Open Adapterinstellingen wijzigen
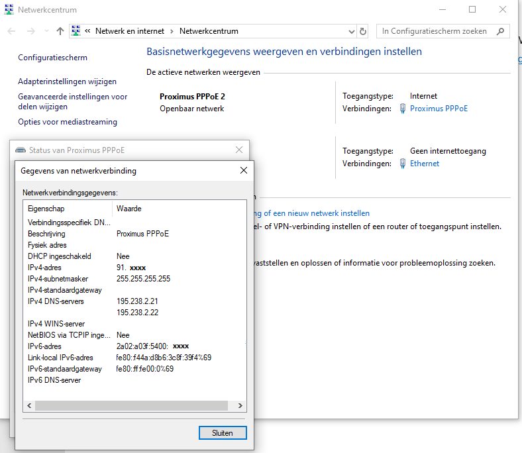The width and height of the screenshot is (522, 453). (67, 81)
